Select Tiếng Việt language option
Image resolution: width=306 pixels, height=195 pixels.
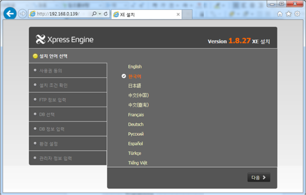click(x=138, y=163)
